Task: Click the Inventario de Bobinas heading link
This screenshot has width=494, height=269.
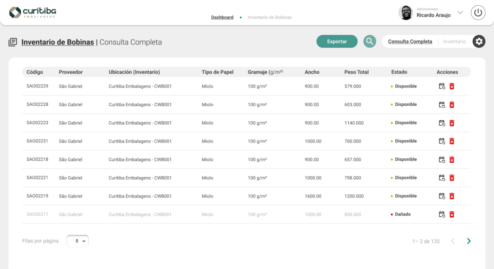Action: click(57, 42)
